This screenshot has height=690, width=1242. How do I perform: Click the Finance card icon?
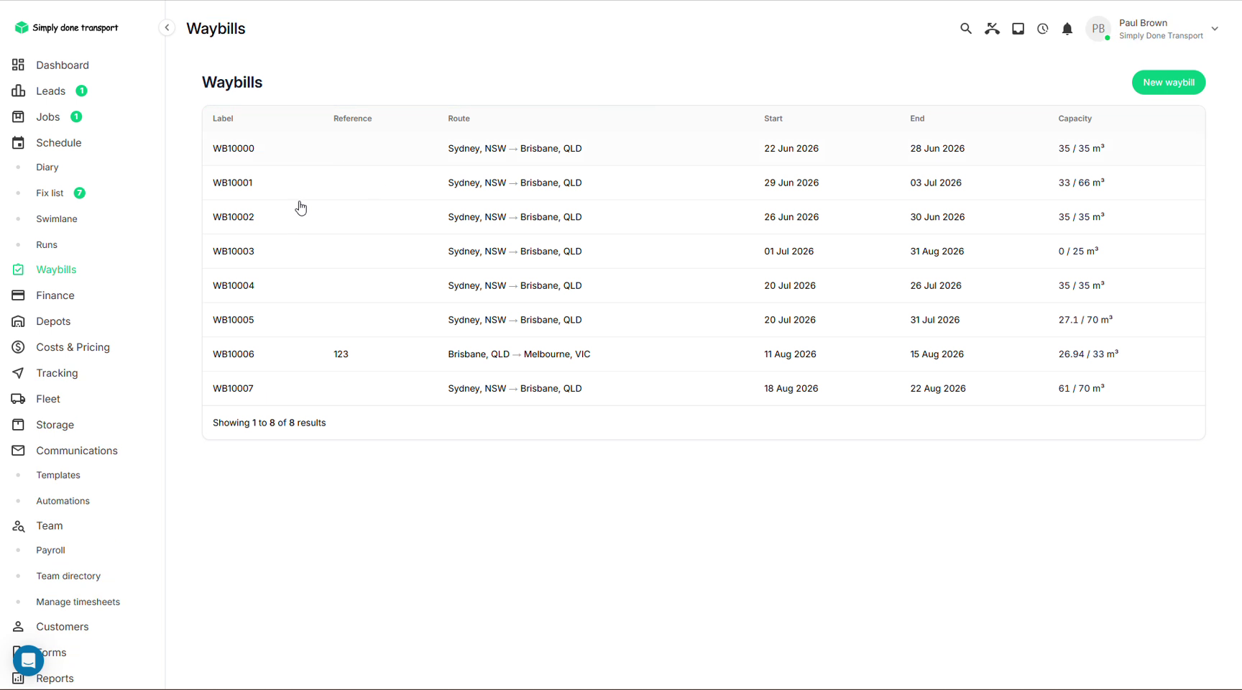18,295
